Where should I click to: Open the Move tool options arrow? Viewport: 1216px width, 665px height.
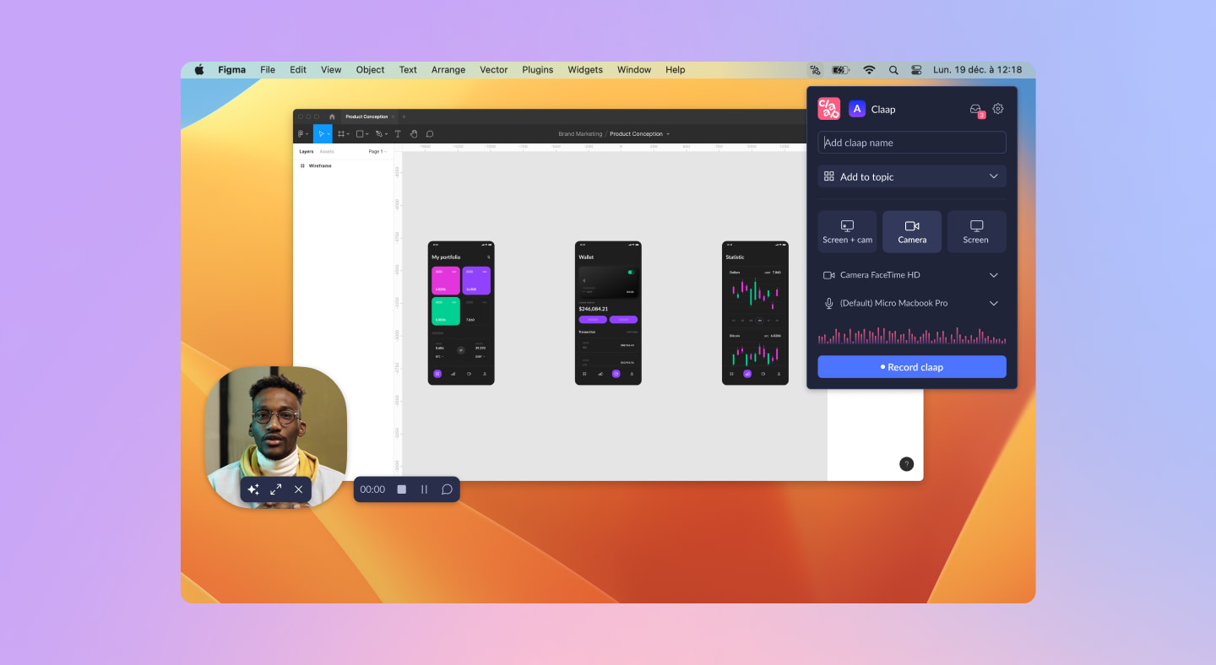pyautogui.click(x=328, y=134)
